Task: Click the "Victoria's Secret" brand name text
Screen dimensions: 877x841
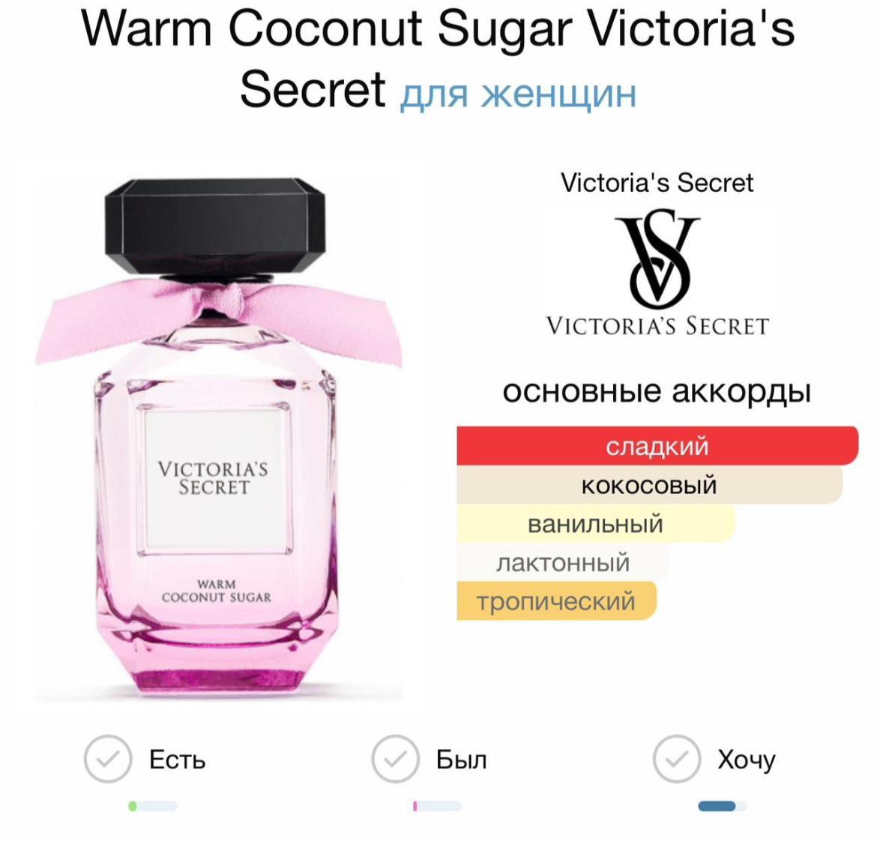Action: [x=657, y=183]
